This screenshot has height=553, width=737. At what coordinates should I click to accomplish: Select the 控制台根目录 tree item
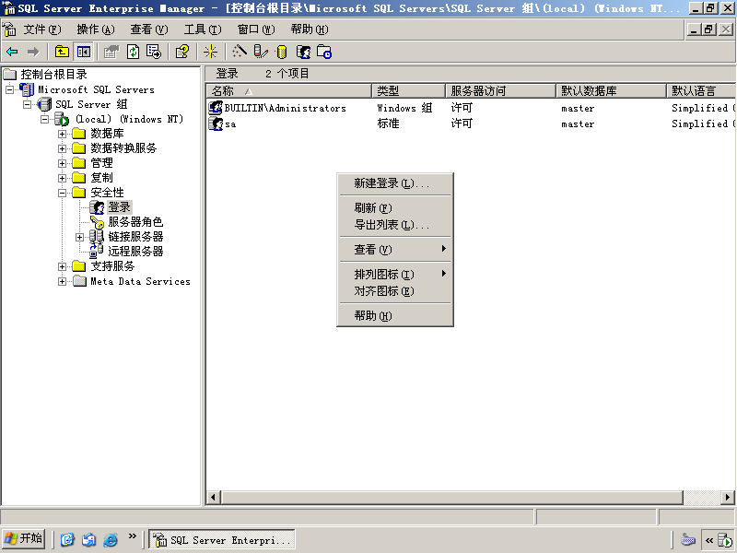53,75
